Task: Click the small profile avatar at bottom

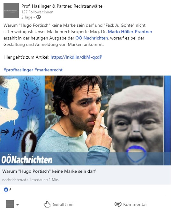Action: [x=10, y=204]
